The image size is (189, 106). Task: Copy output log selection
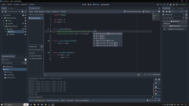pos(159,79)
